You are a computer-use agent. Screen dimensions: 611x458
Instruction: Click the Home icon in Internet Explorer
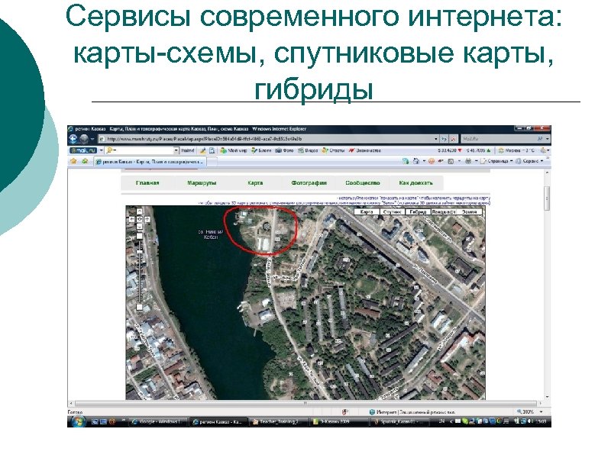click(415, 162)
